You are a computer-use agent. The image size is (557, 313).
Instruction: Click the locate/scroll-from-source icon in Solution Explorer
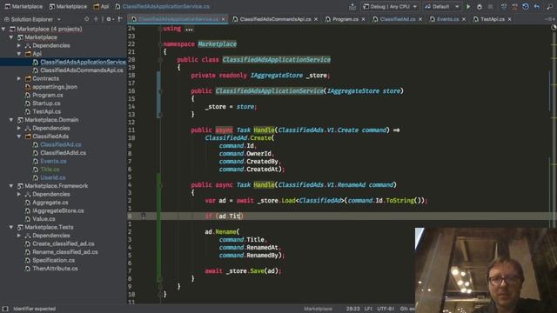pyautogui.click(x=87, y=19)
